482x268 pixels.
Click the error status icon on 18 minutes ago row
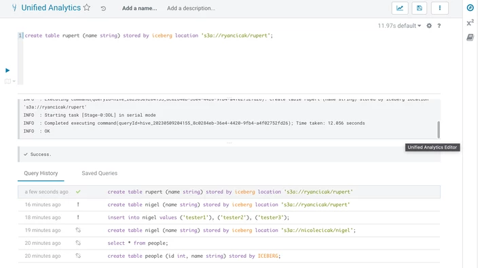[x=78, y=217]
